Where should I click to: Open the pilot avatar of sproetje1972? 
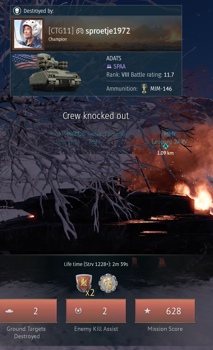pos(28,34)
